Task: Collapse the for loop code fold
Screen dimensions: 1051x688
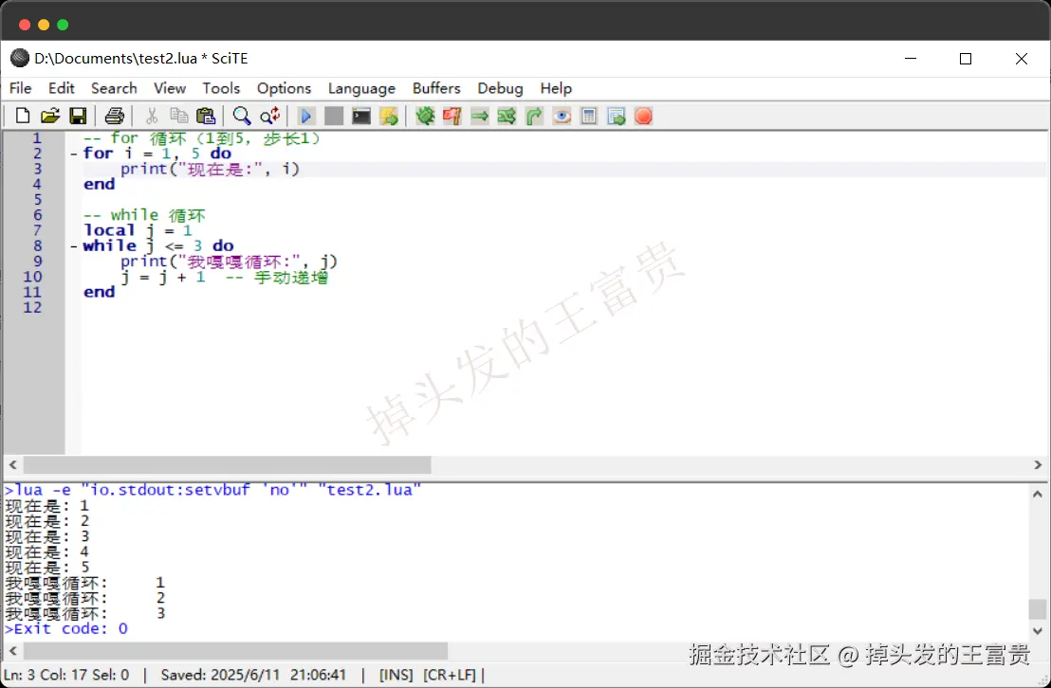Action: pyautogui.click(x=73, y=153)
